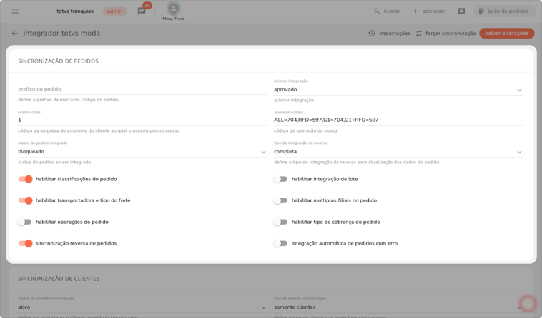
Task: Open the hamburger navigation menu
Action: (x=15, y=11)
